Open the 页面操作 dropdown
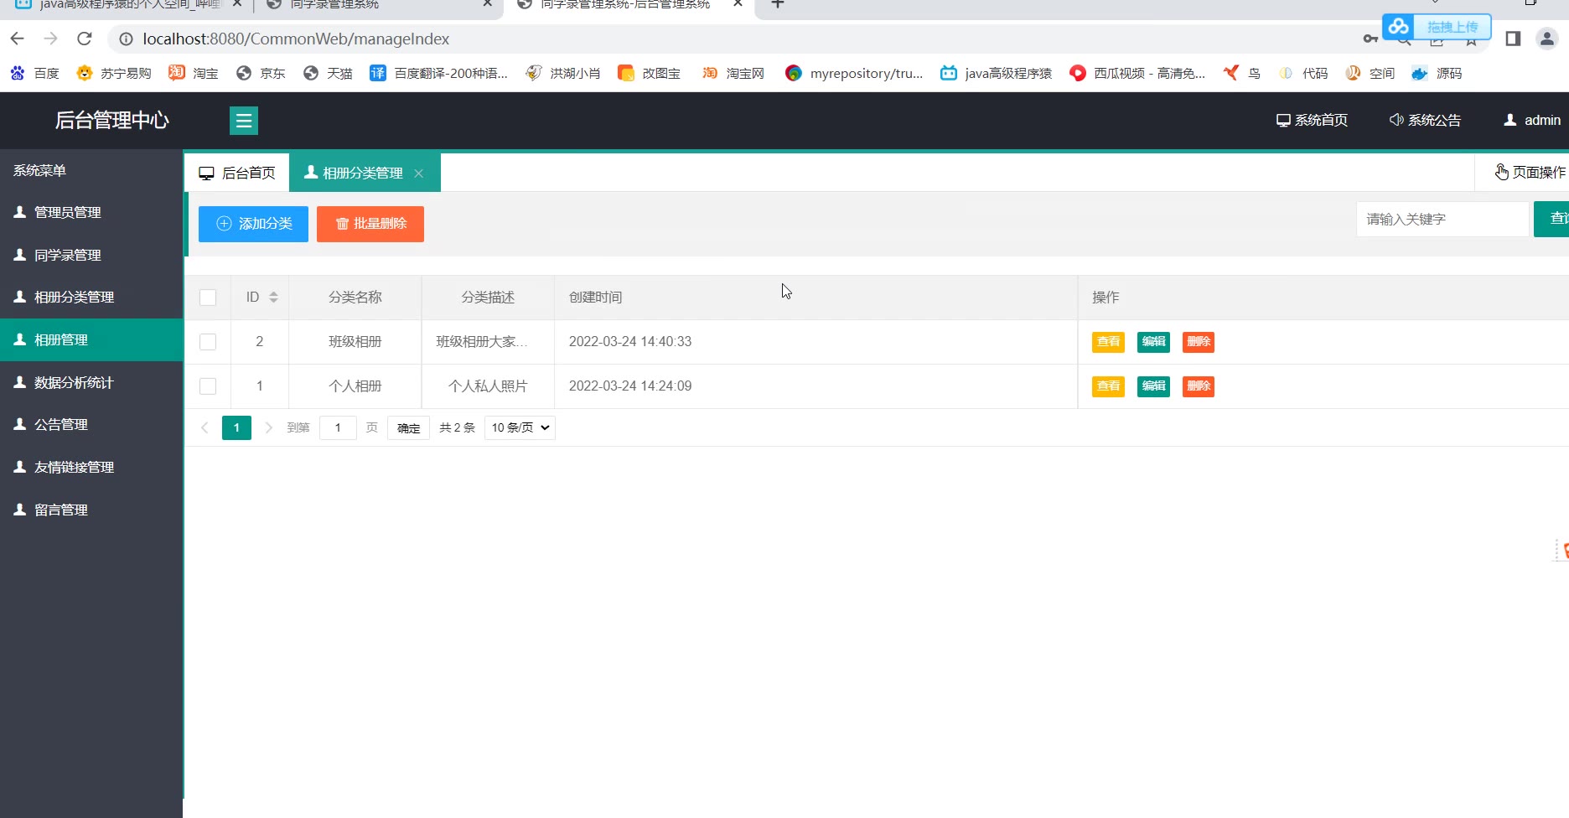 (1530, 173)
